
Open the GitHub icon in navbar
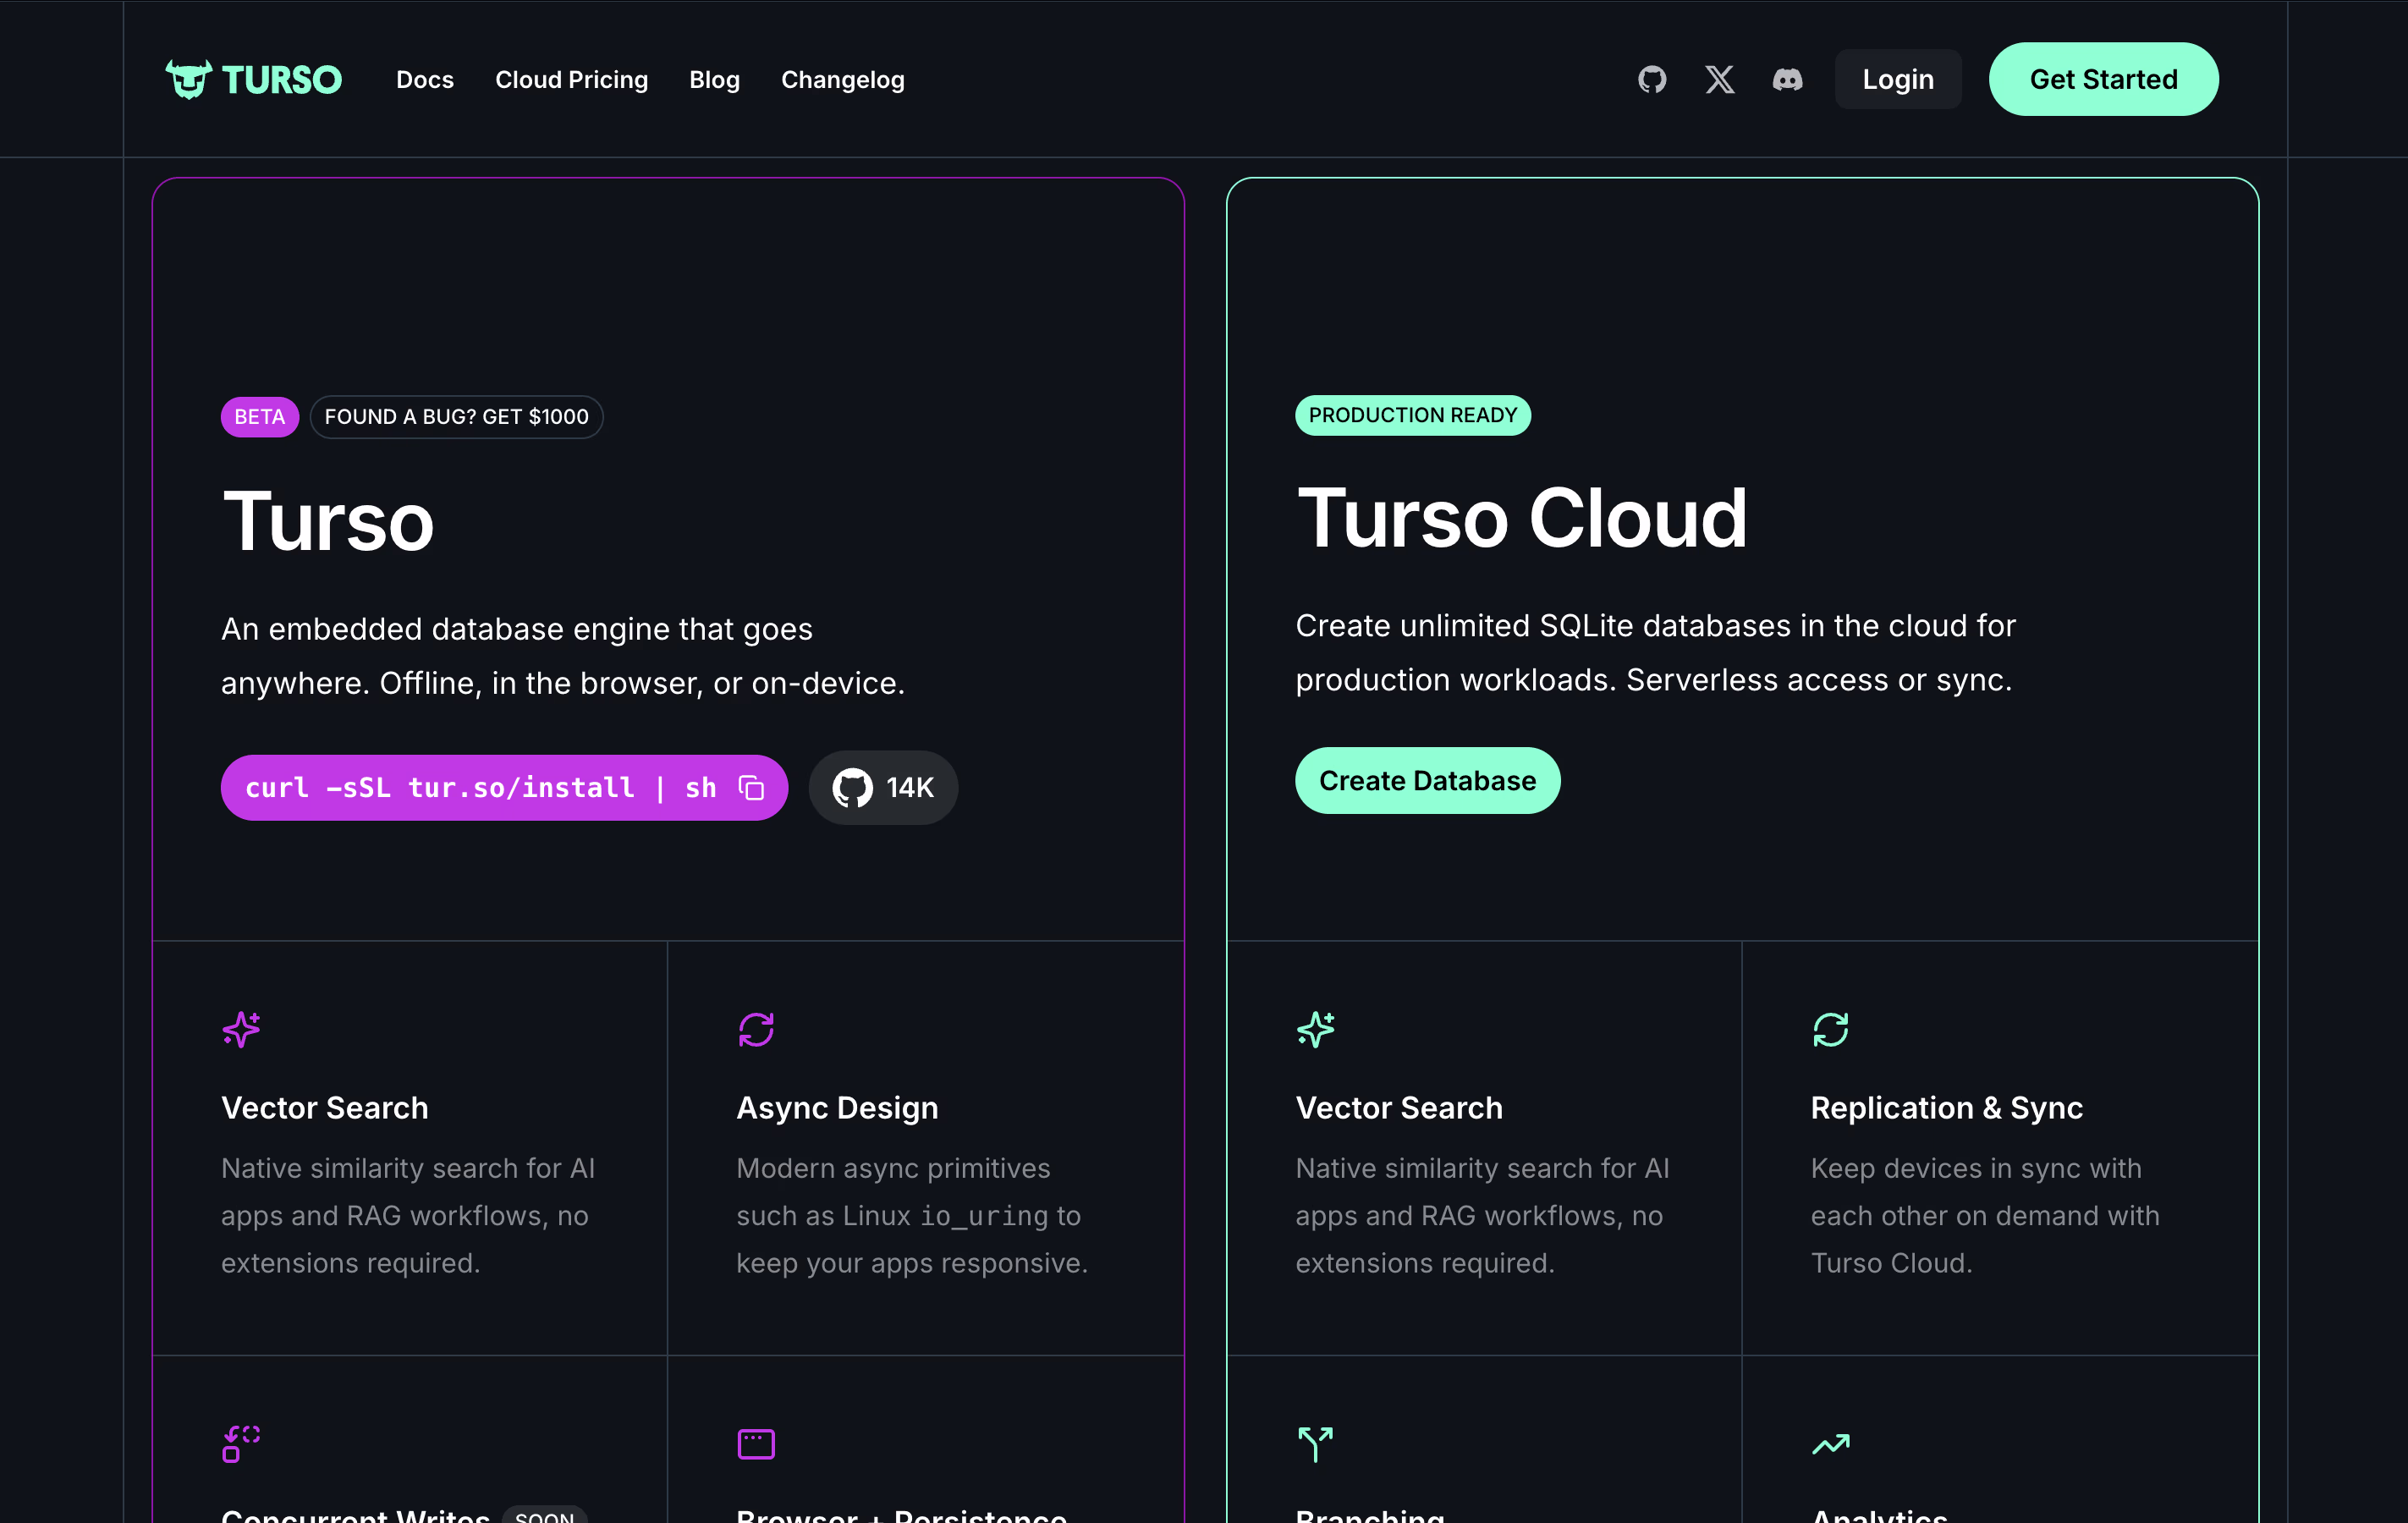[x=1652, y=79]
